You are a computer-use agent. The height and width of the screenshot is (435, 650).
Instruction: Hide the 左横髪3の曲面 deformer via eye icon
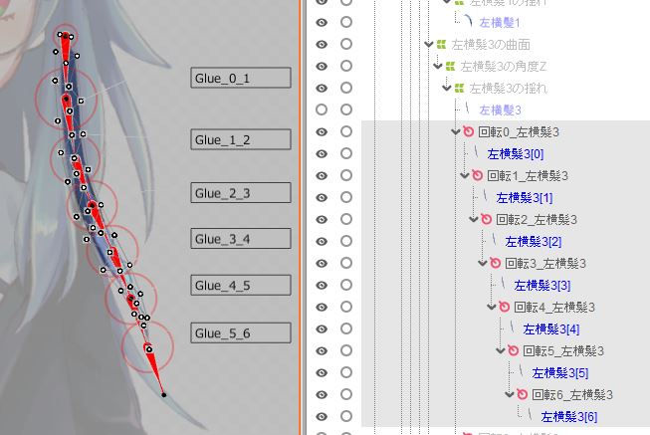pyautogui.click(x=322, y=45)
